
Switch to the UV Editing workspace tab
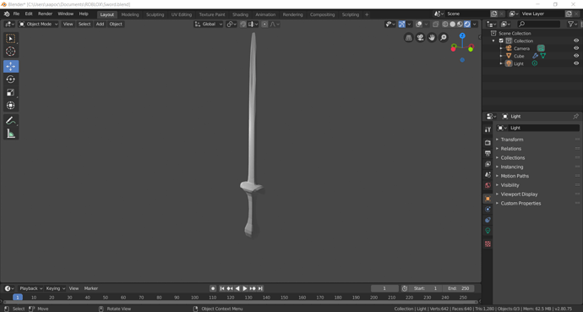coord(182,14)
